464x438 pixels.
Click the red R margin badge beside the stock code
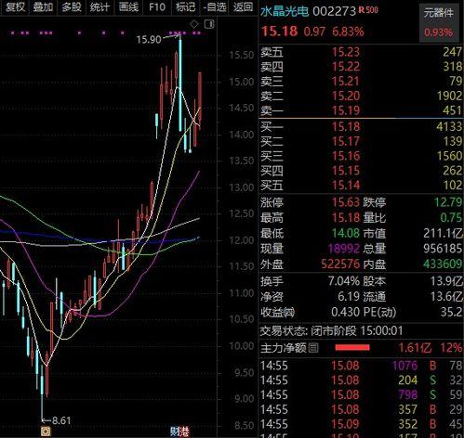pyautogui.click(x=361, y=10)
